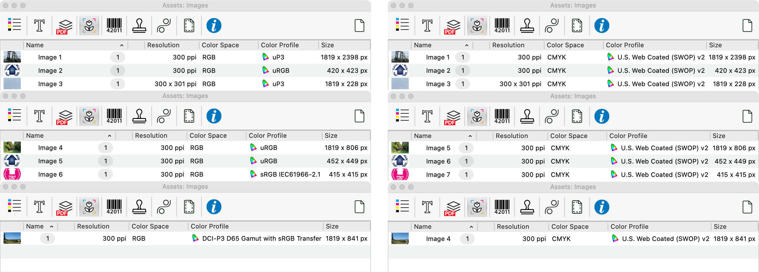The height and width of the screenshot is (272, 759).
Task: Click the stamp icon in the sRGB IEC61966-2.1 window
Action: pyautogui.click(x=139, y=116)
